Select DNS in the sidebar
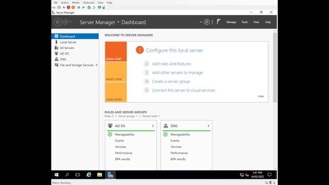The width and height of the screenshot is (329, 185). coord(75,60)
